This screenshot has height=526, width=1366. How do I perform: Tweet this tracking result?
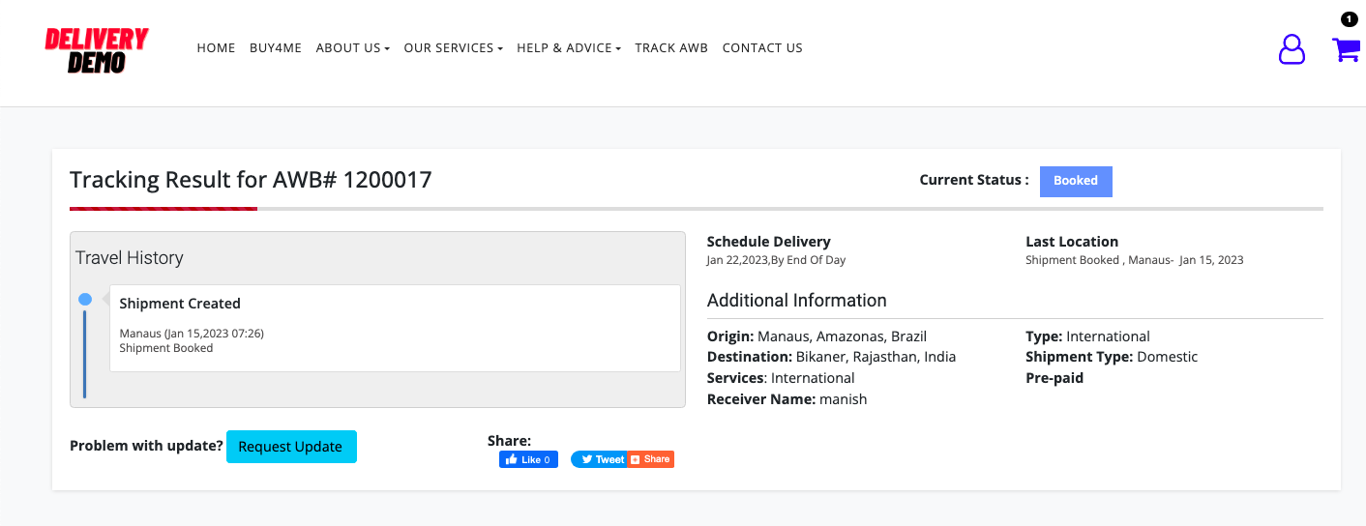coord(599,459)
